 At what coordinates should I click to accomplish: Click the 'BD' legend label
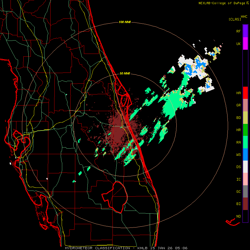pyautogui.click(x=238, y=118)
